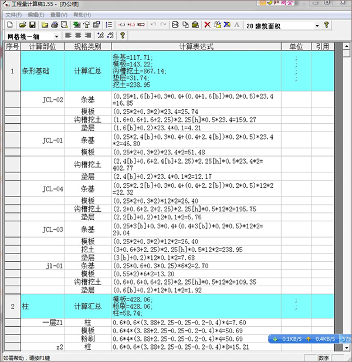This screenshot has height=362, width=352.
Task: Click the yellow question mark help icon on the top toolbar
Action: [x=326, y=25]
